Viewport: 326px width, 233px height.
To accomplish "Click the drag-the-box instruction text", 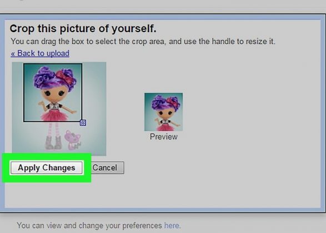I will coord(143,41).
